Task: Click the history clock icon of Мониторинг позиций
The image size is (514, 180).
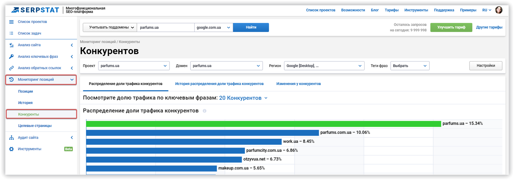Action: (11, 80)
